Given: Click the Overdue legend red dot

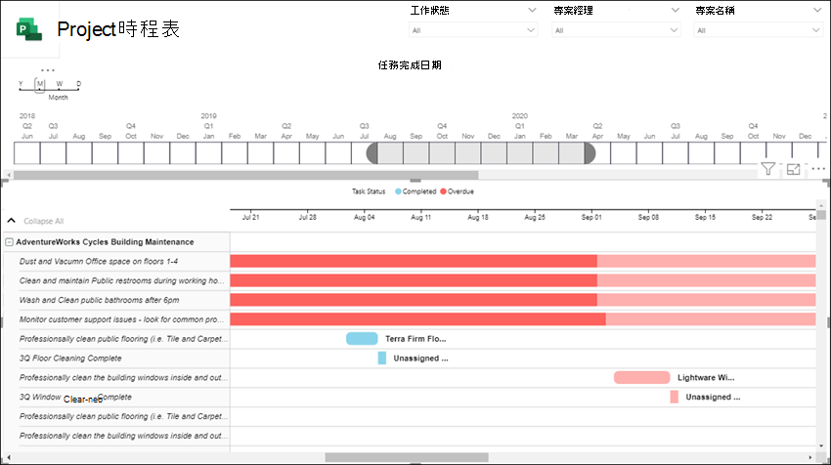Looking at the screenshot, I should click(x=443, y=191).
